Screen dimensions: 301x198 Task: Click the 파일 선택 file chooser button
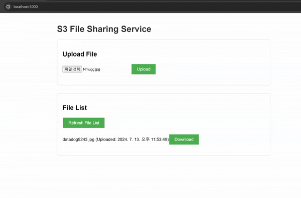pyautogui.click(x=72, y=69)
